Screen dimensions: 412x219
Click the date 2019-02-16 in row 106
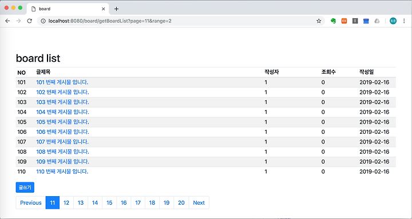pos(374,132)
